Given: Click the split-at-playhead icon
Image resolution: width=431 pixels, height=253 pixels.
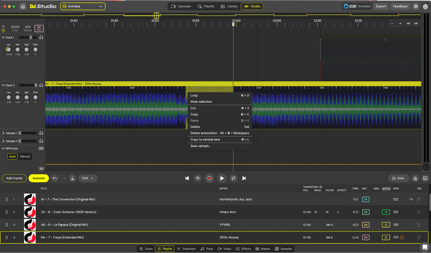Looking at the screenshot, I should click(x=198, y=178).
